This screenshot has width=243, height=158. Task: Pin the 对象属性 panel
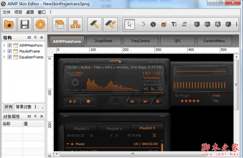[35, 116]
